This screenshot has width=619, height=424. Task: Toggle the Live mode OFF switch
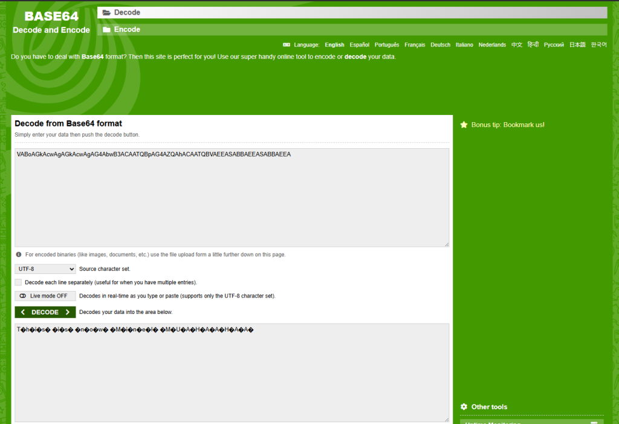(45, 296)
